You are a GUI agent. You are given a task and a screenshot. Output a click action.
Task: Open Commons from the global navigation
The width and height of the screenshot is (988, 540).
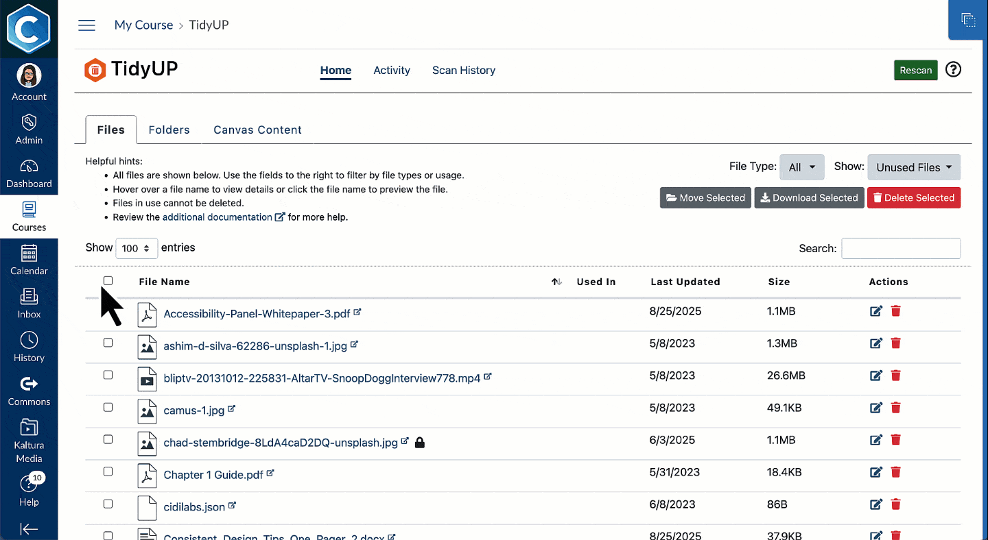tap(29, 391)
